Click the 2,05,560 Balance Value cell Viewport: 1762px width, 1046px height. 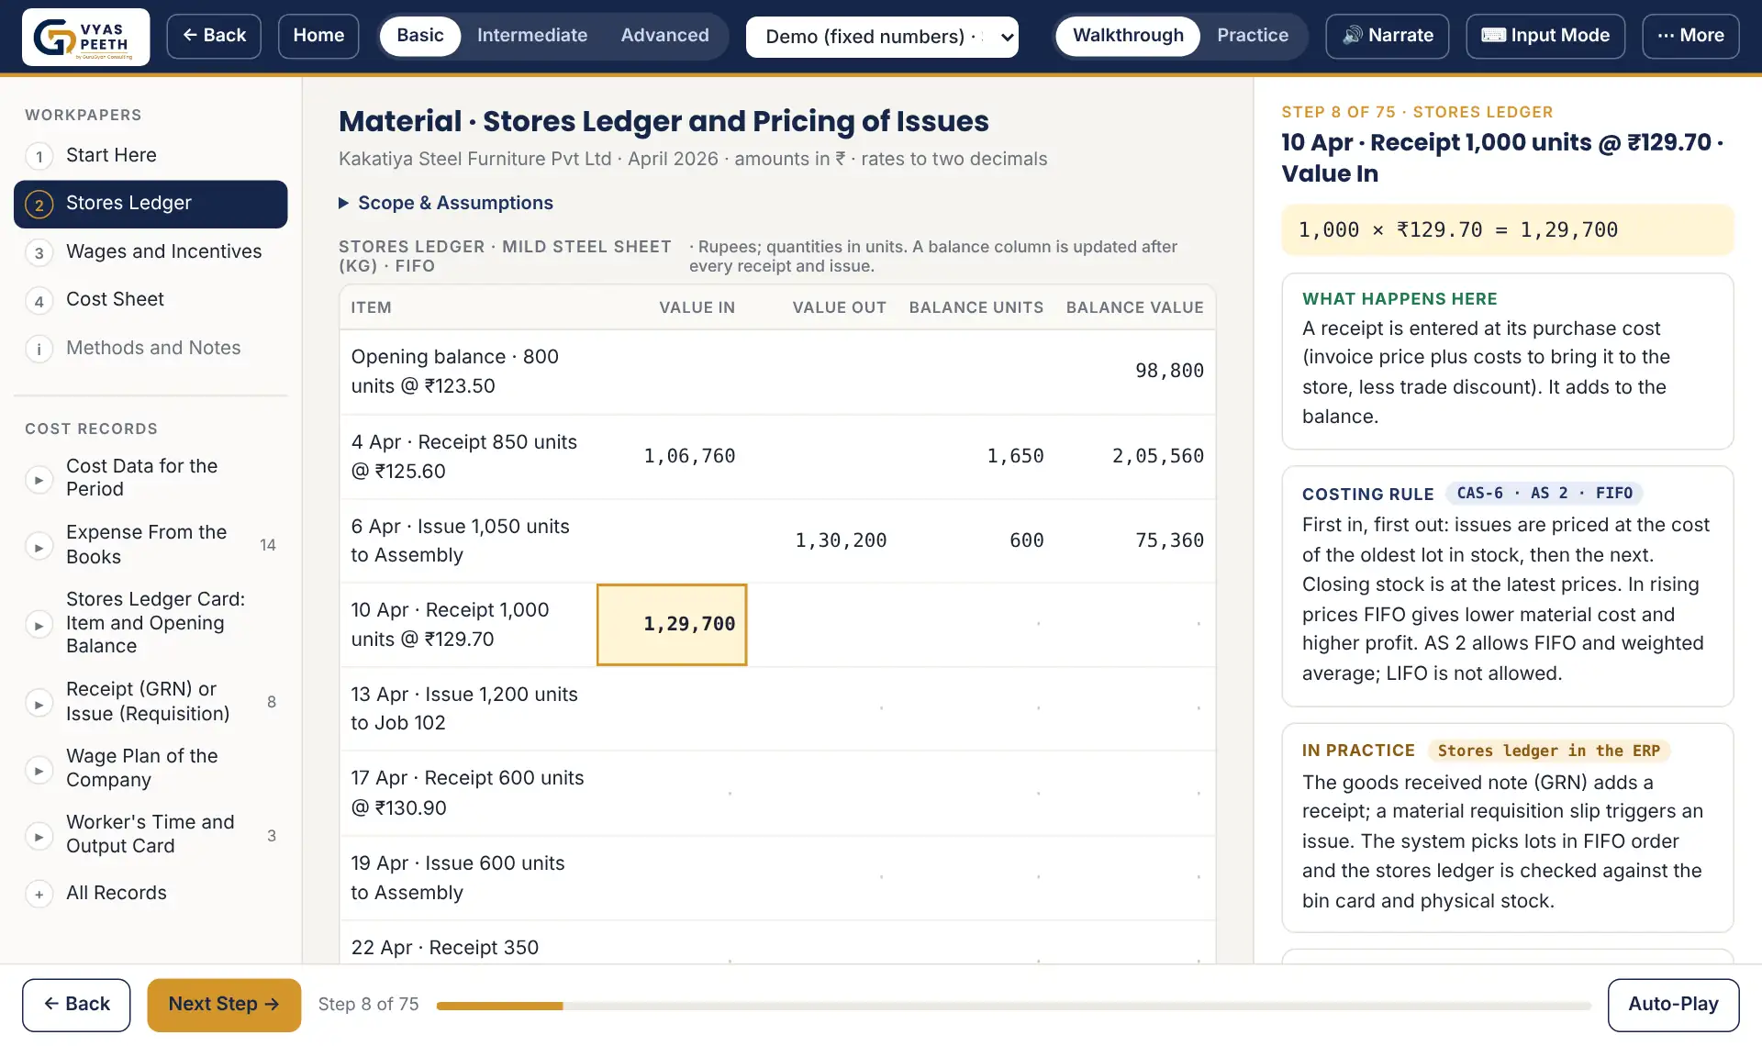1158,457
